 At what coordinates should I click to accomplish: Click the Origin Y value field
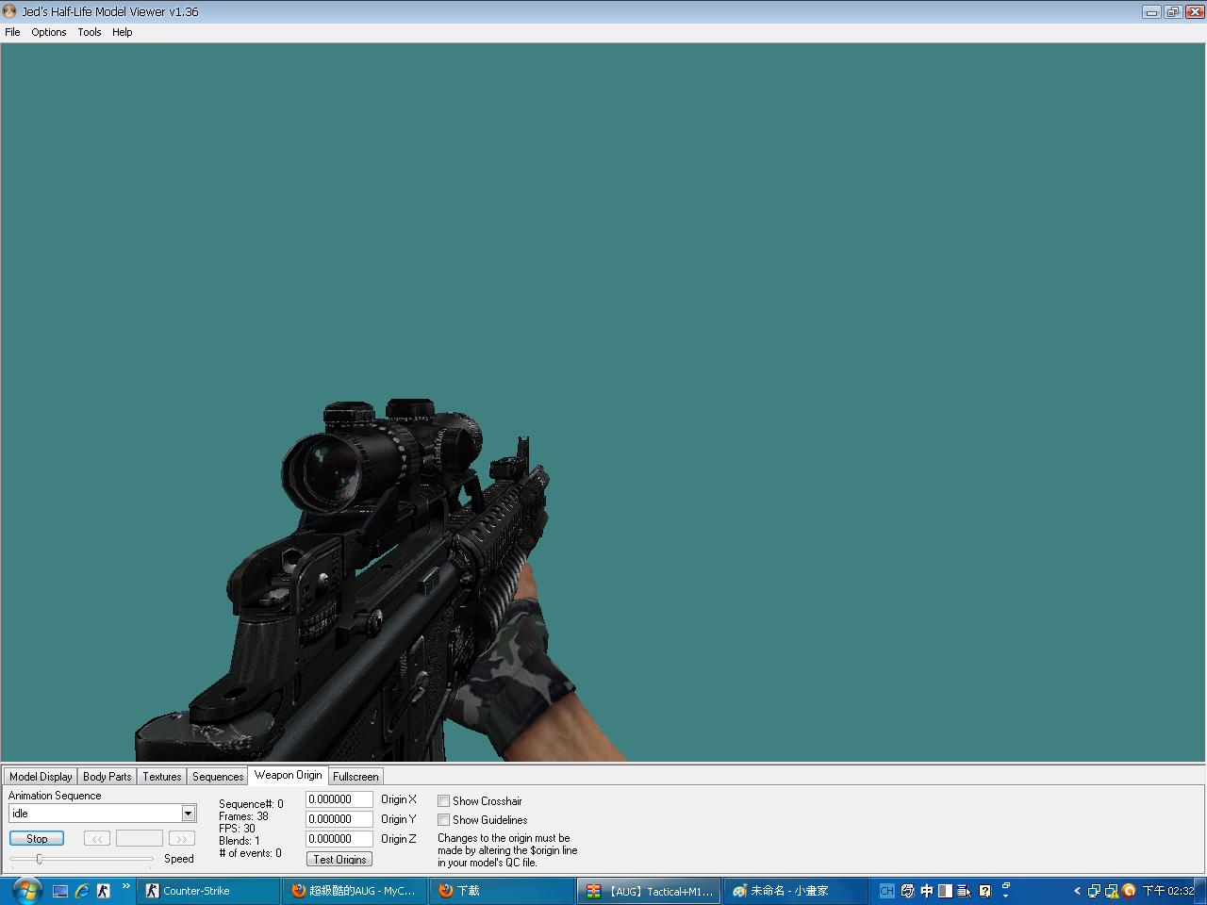click(339, 819)
